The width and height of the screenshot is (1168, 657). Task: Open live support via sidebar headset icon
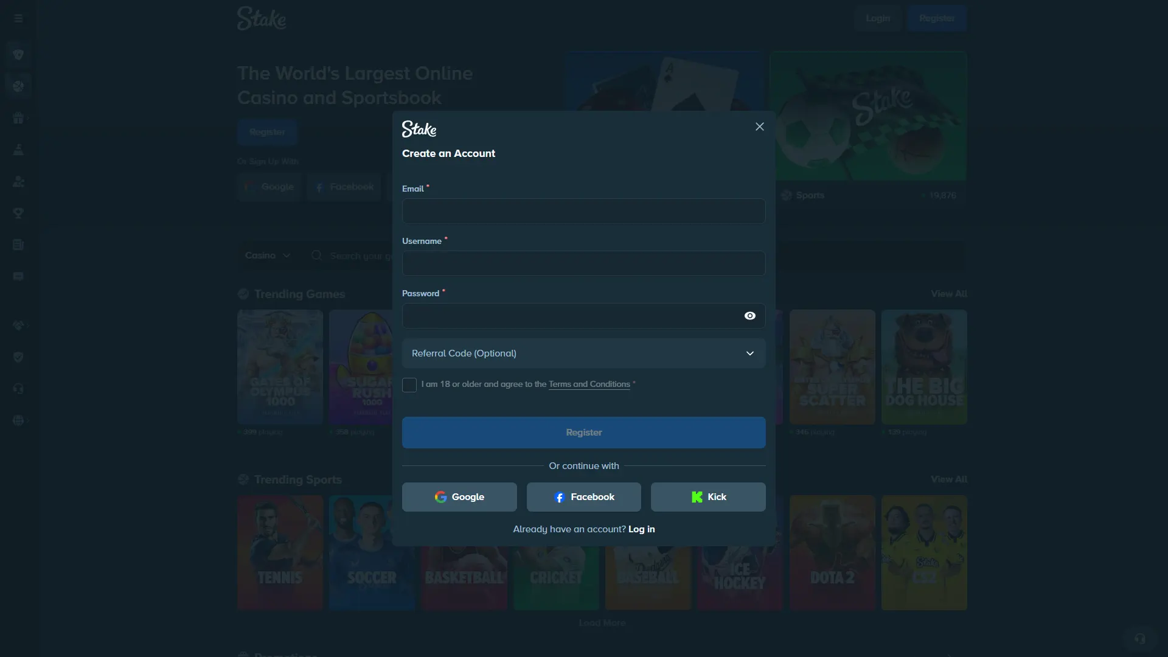pyautogui.click(x=18, y=389)
